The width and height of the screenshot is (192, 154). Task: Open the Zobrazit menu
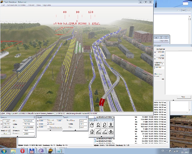tap(31, 5)
